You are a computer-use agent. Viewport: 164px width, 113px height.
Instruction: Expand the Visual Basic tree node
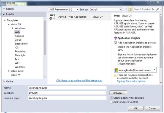(x=9, y=71)
